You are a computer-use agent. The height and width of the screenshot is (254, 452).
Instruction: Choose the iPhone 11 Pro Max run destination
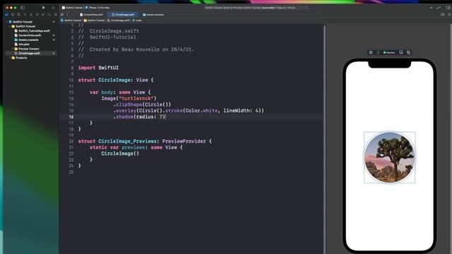tap(97, 8)
